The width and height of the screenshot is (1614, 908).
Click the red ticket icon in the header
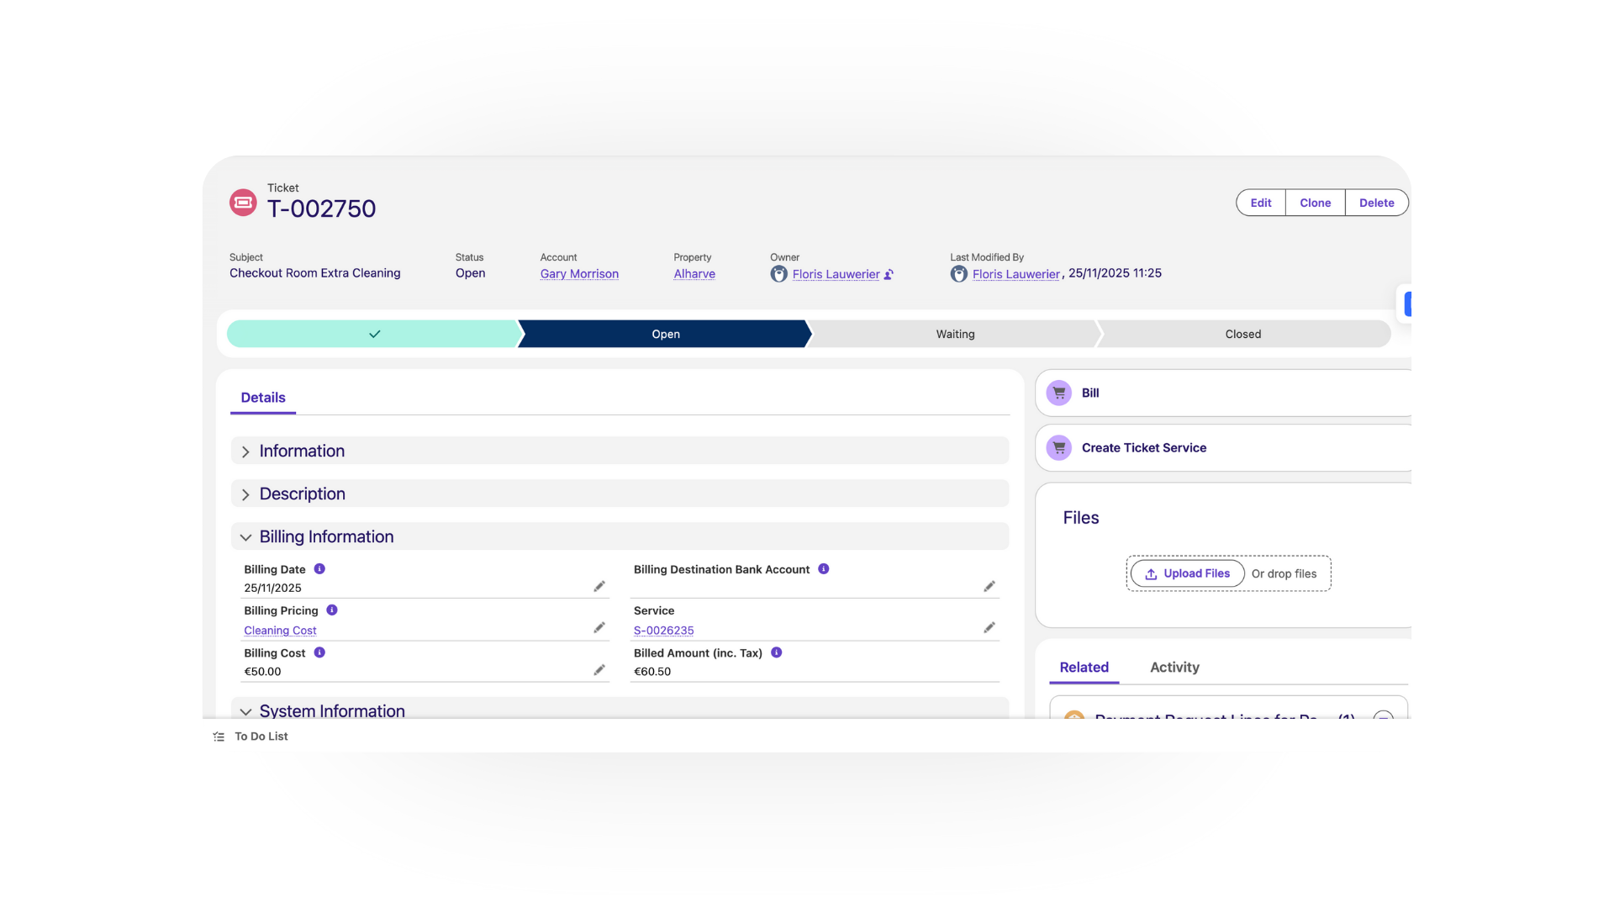click(x=243, y=203)
